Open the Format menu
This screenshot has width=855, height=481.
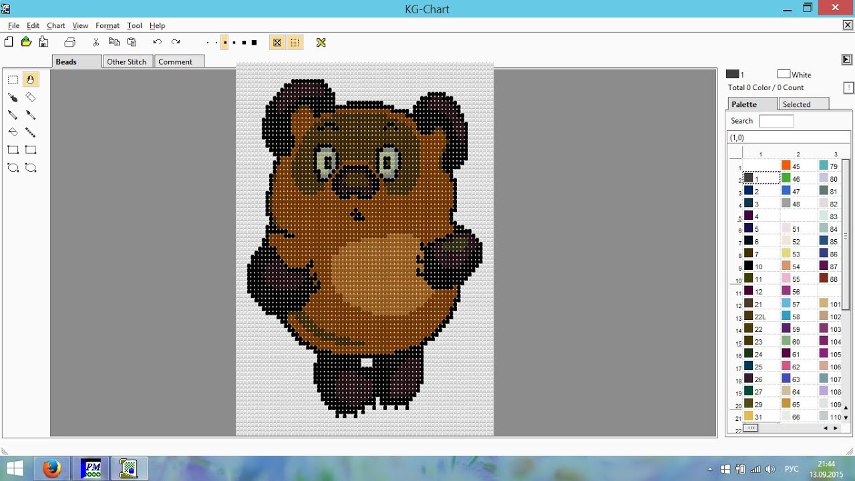point(108,25)
